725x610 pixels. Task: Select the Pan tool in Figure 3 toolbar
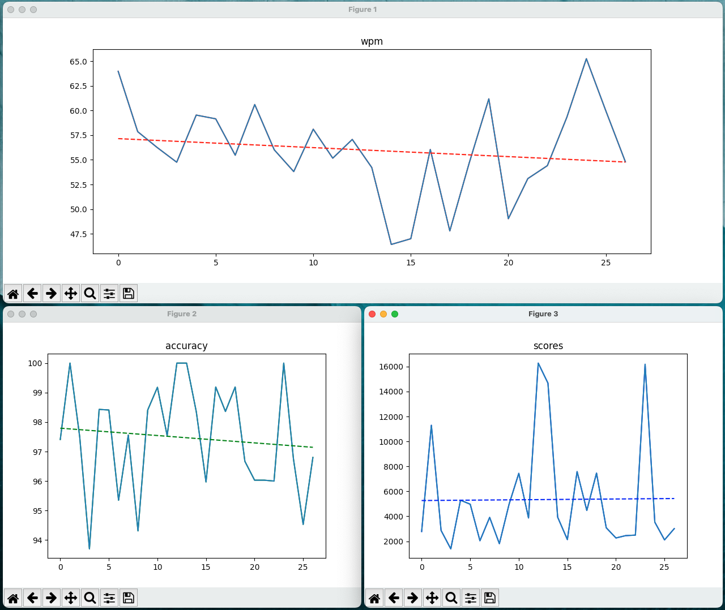(x=432, y=598)
